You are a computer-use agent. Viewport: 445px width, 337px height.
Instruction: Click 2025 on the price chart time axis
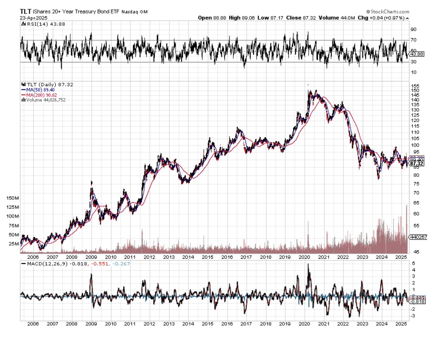(x=401, y=257)
